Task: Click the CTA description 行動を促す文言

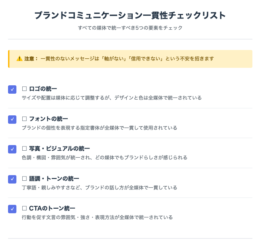Action: click(97, 217)
